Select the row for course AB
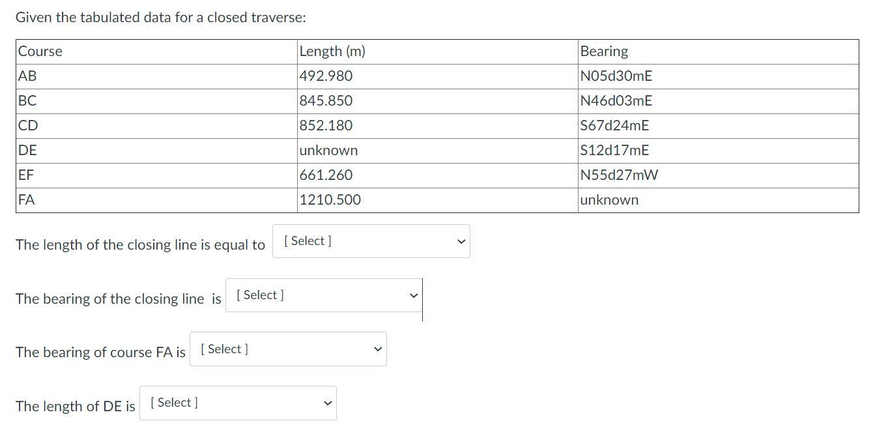This screenshot has height=436, width=873. 27,76
